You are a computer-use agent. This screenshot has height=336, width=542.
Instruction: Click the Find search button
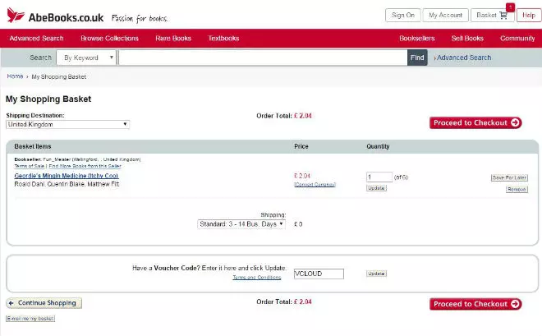point(417,58)
